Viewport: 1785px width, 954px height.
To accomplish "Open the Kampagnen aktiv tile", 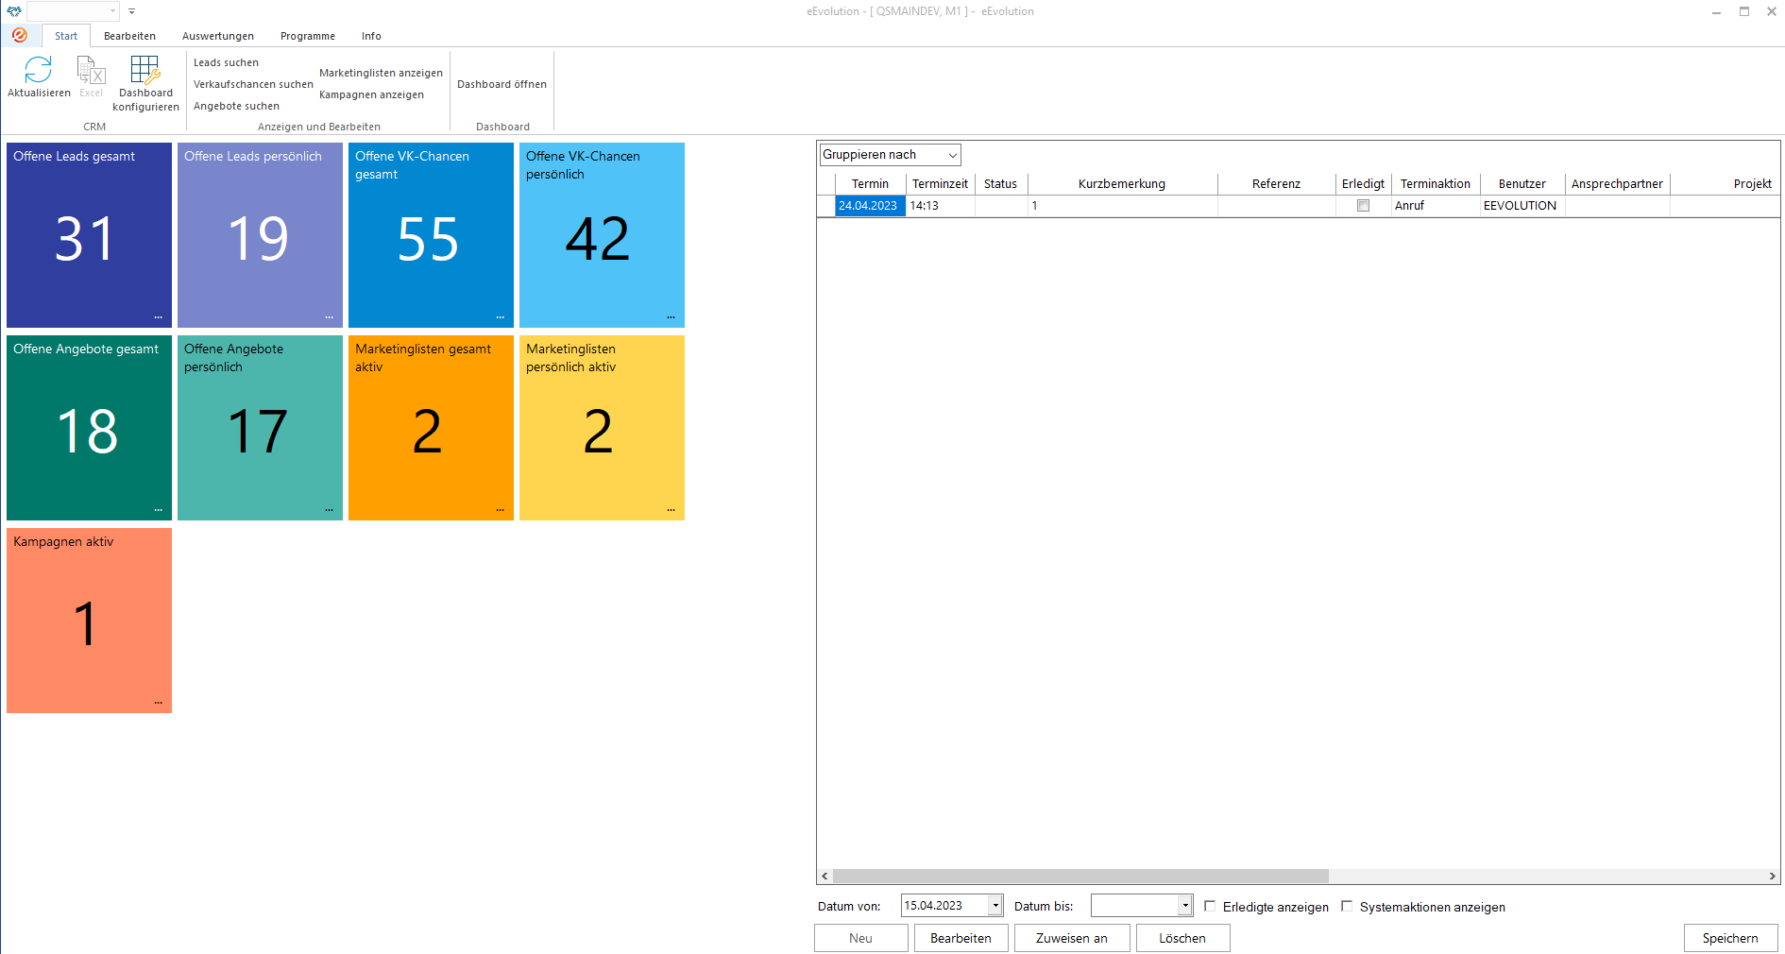I will [89, 621].
